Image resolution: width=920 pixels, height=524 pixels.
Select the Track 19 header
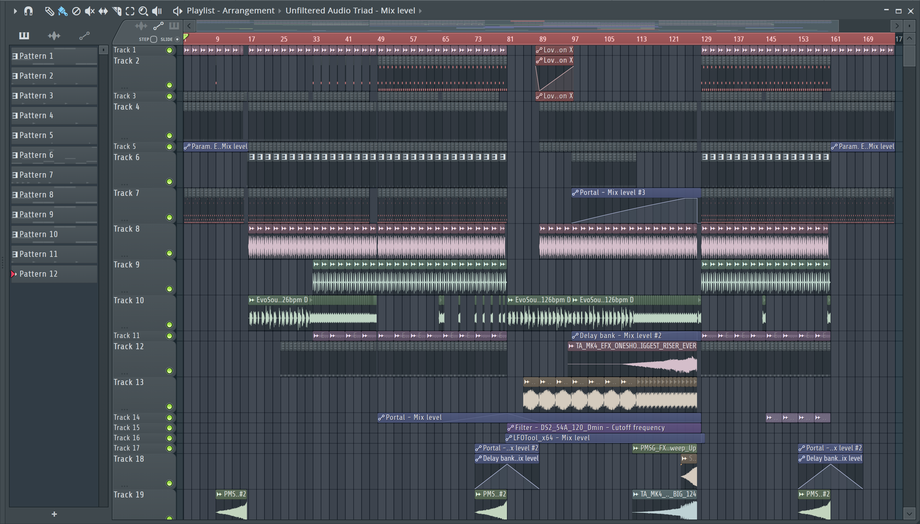144,505
